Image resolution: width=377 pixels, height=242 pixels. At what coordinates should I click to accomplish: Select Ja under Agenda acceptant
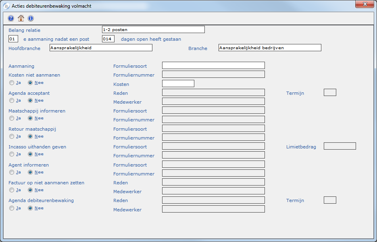(x=12, y=100)
